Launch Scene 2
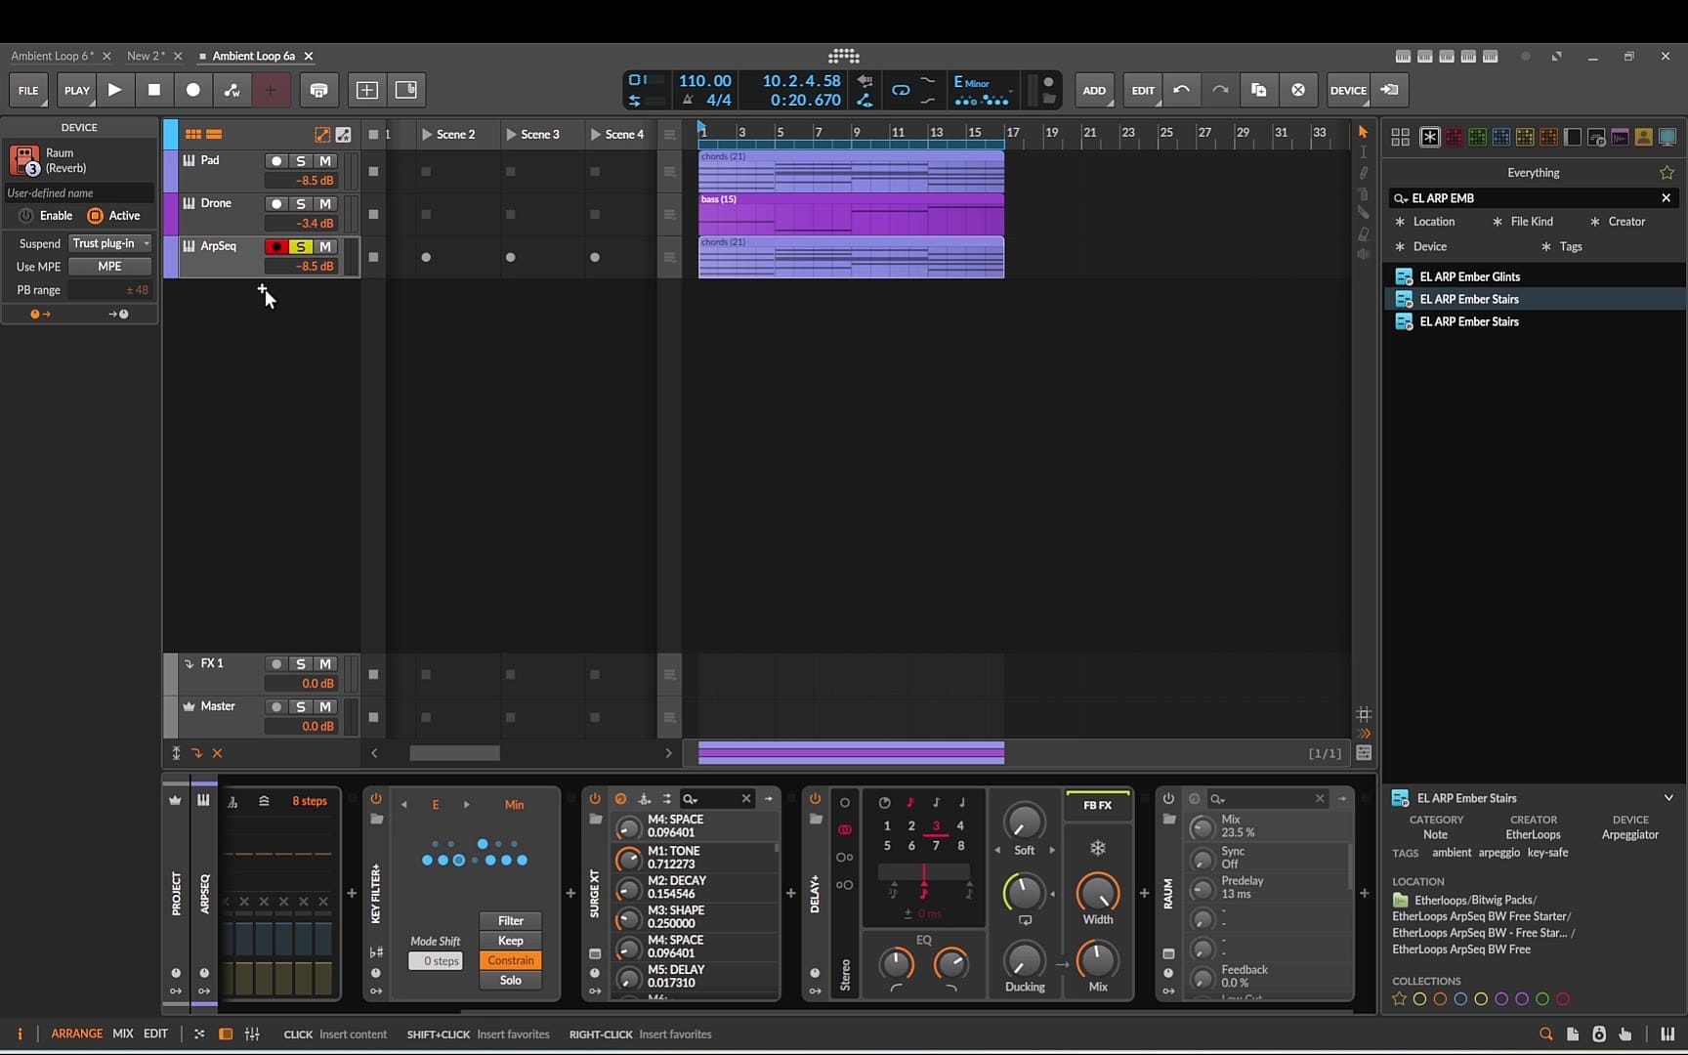Screen dimensions: 1688x1055 [427, 135]
